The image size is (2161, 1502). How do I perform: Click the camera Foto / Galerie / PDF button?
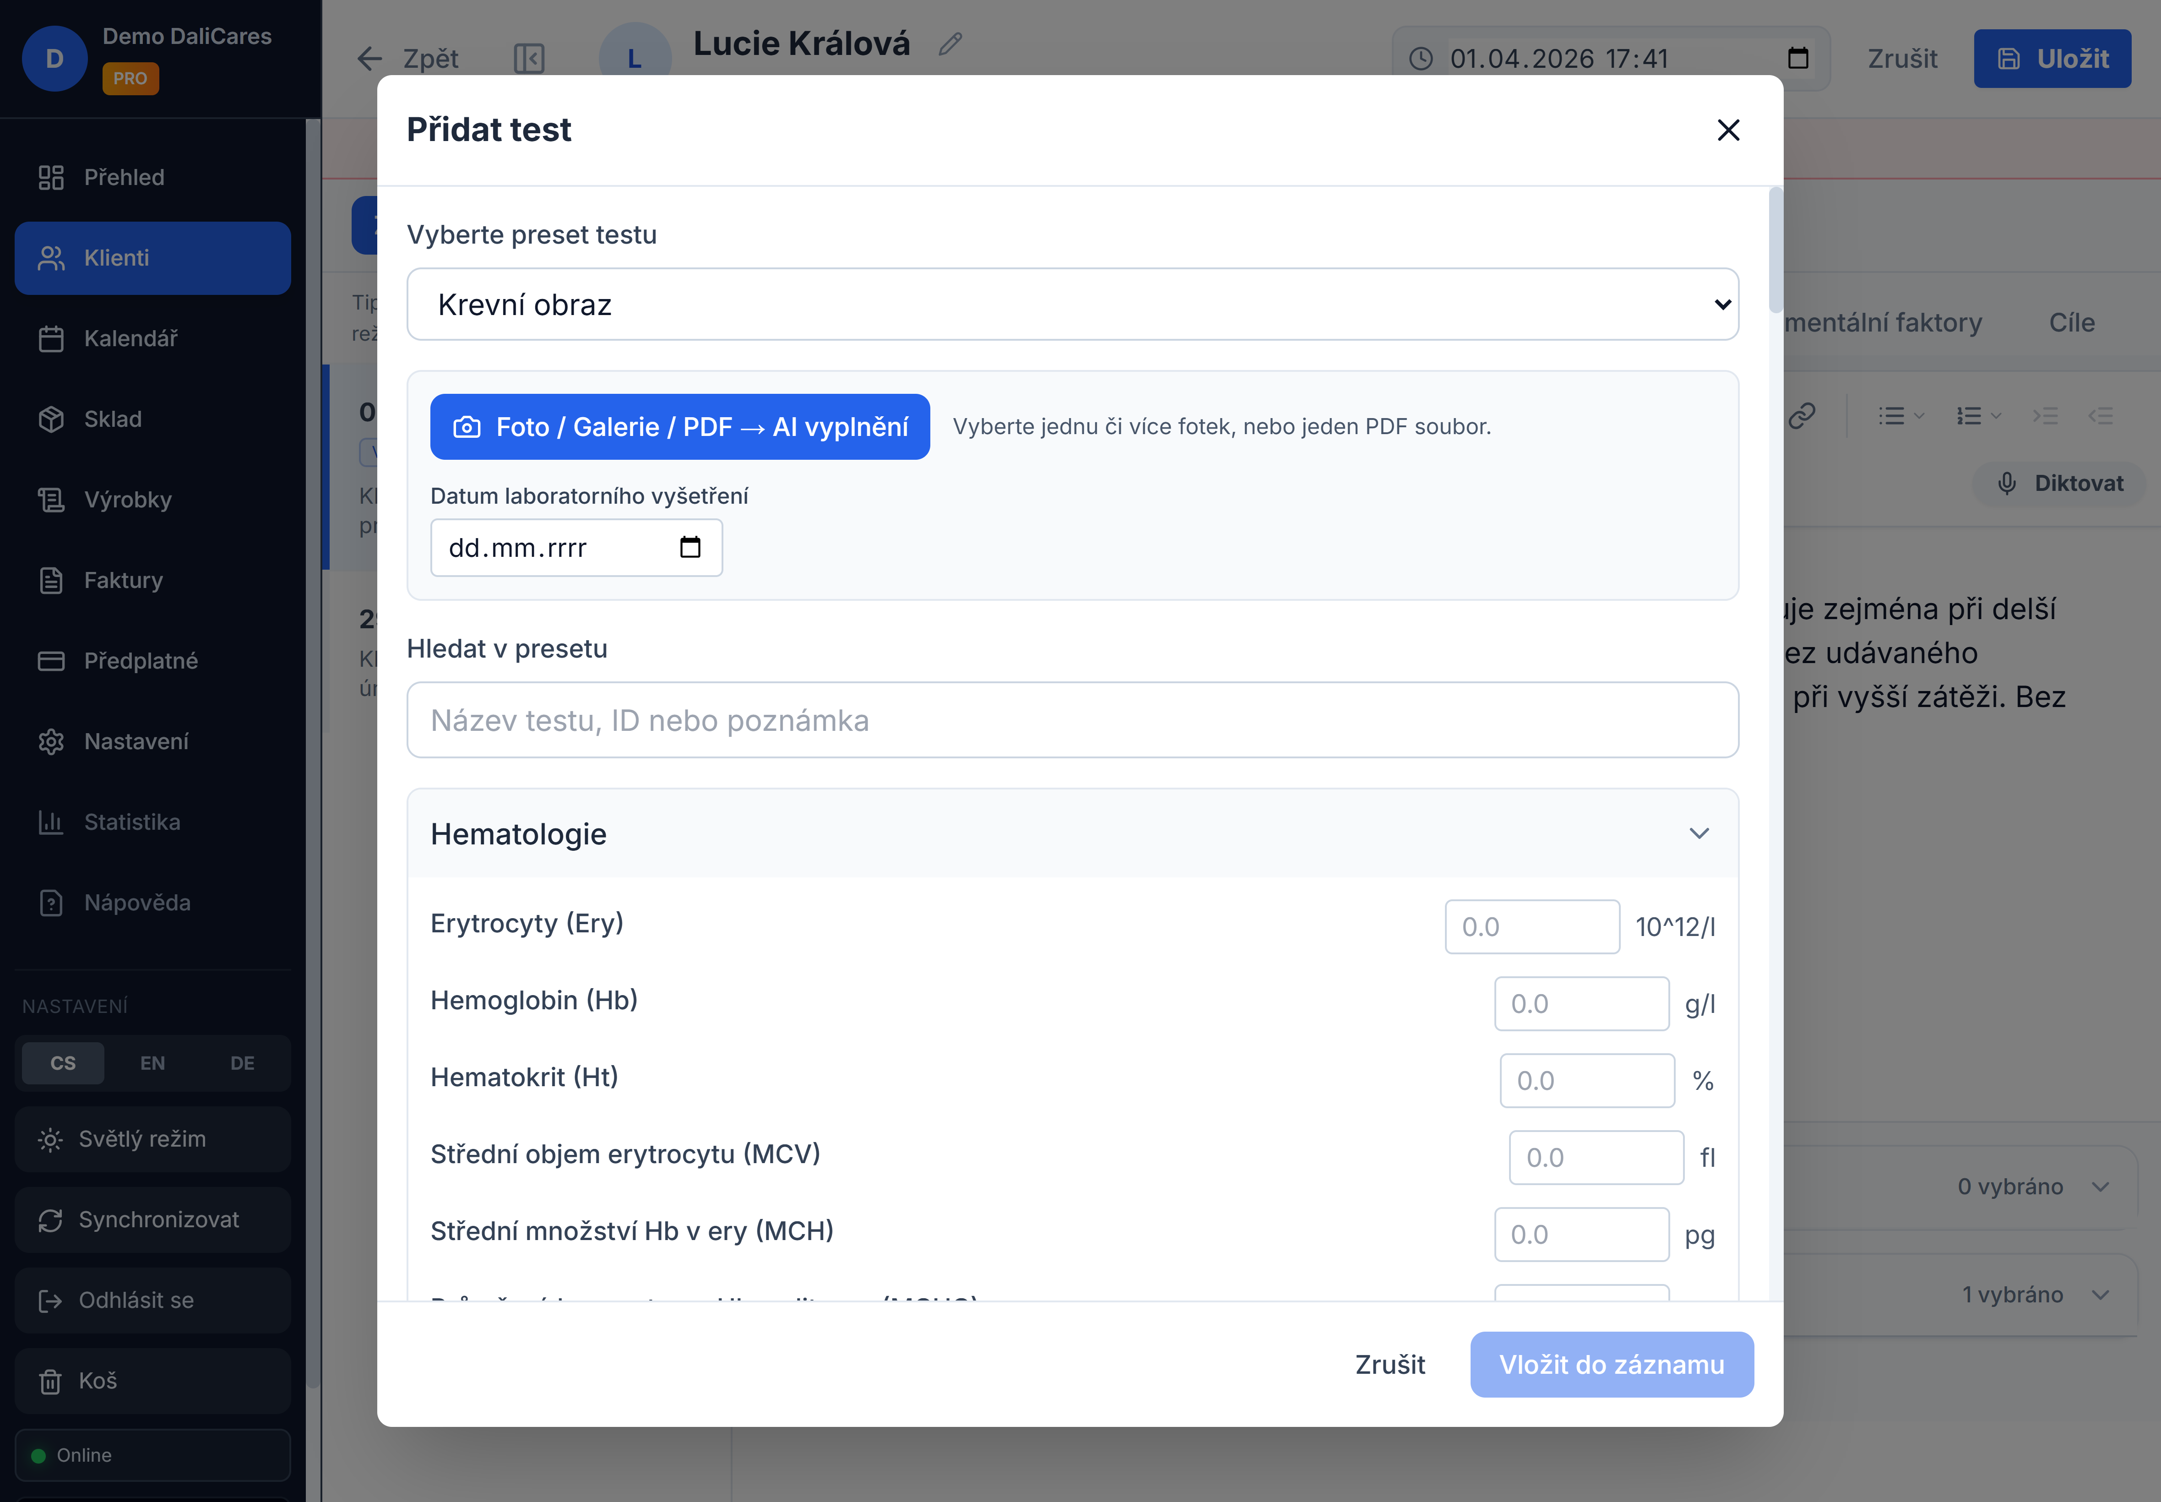tap(679, 426)
